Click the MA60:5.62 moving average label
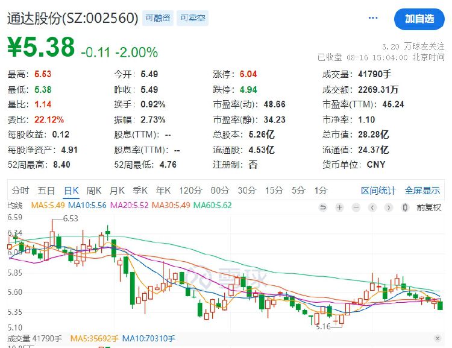452x348 pixels. tap(213, 206)
